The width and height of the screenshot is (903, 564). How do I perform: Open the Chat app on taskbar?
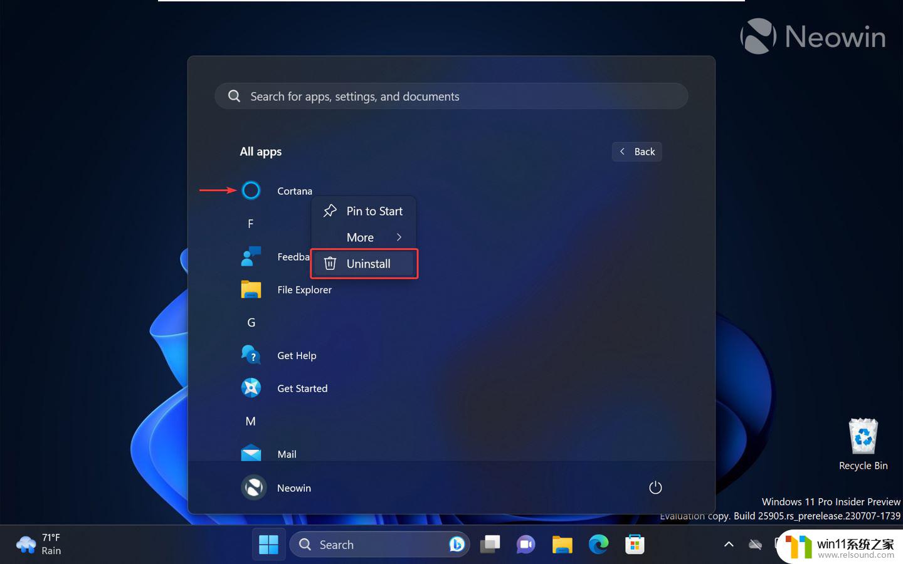[x=526, y=545]
